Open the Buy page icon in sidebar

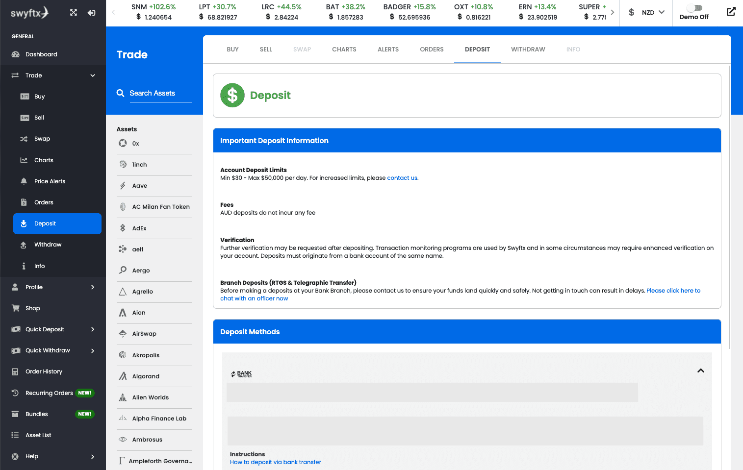[x=25, y=97]
